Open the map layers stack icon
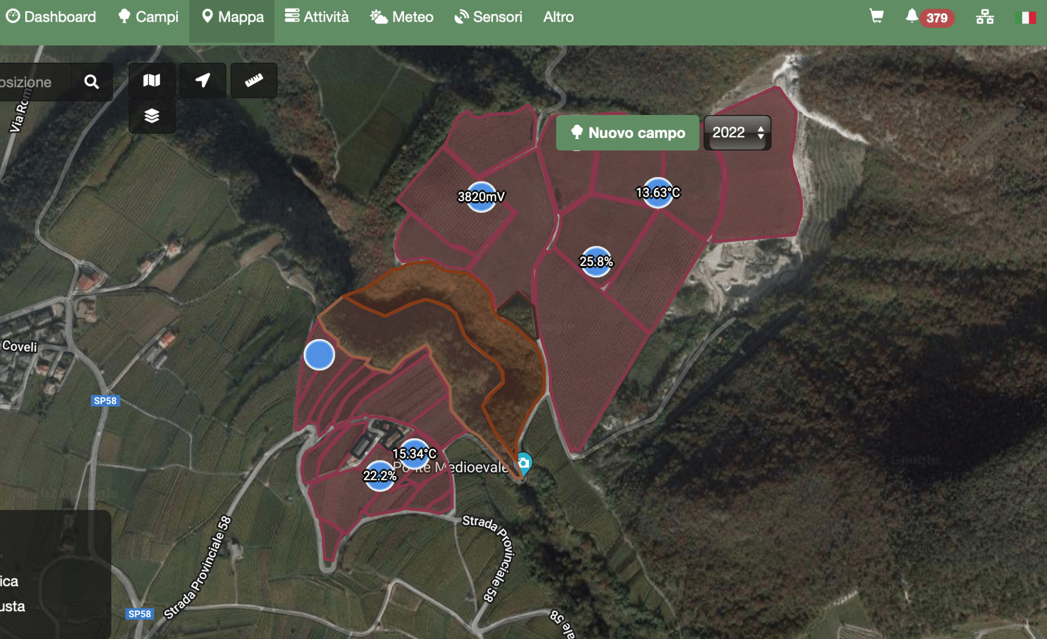The width and height of the screenshot is (1047, 639). (x=152, y=116)
